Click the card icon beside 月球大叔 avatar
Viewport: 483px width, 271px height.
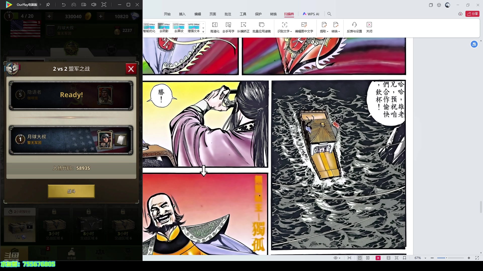coord(121,140)
